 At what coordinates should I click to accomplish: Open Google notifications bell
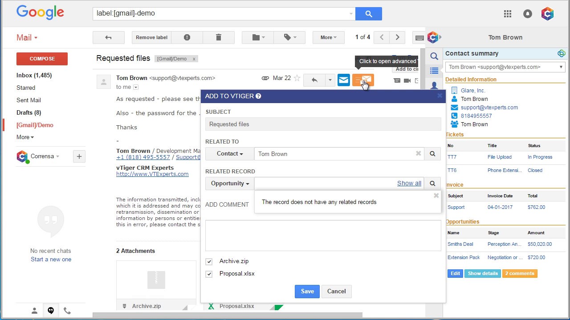[528, 14]
